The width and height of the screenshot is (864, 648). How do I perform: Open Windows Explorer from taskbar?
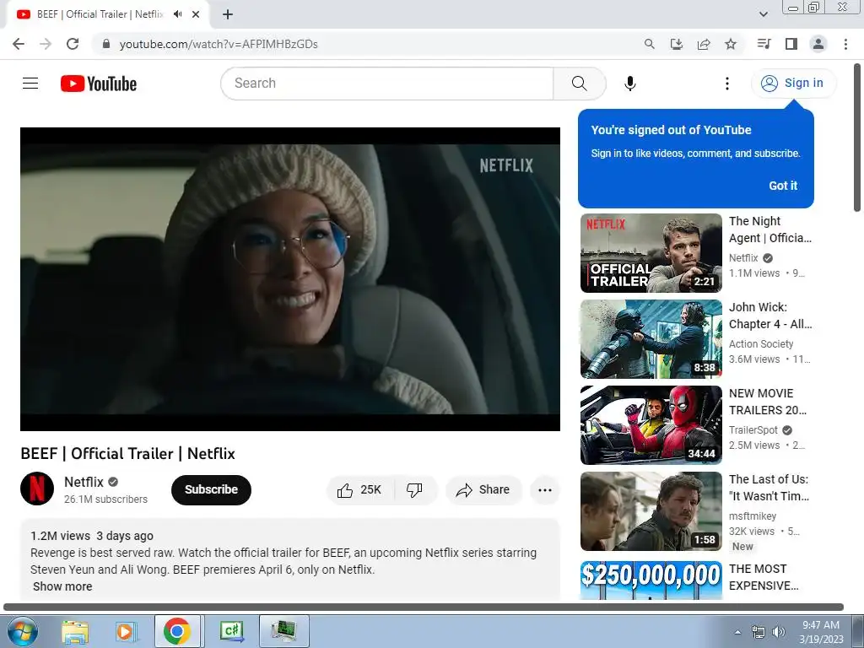[x=75, y=631]
